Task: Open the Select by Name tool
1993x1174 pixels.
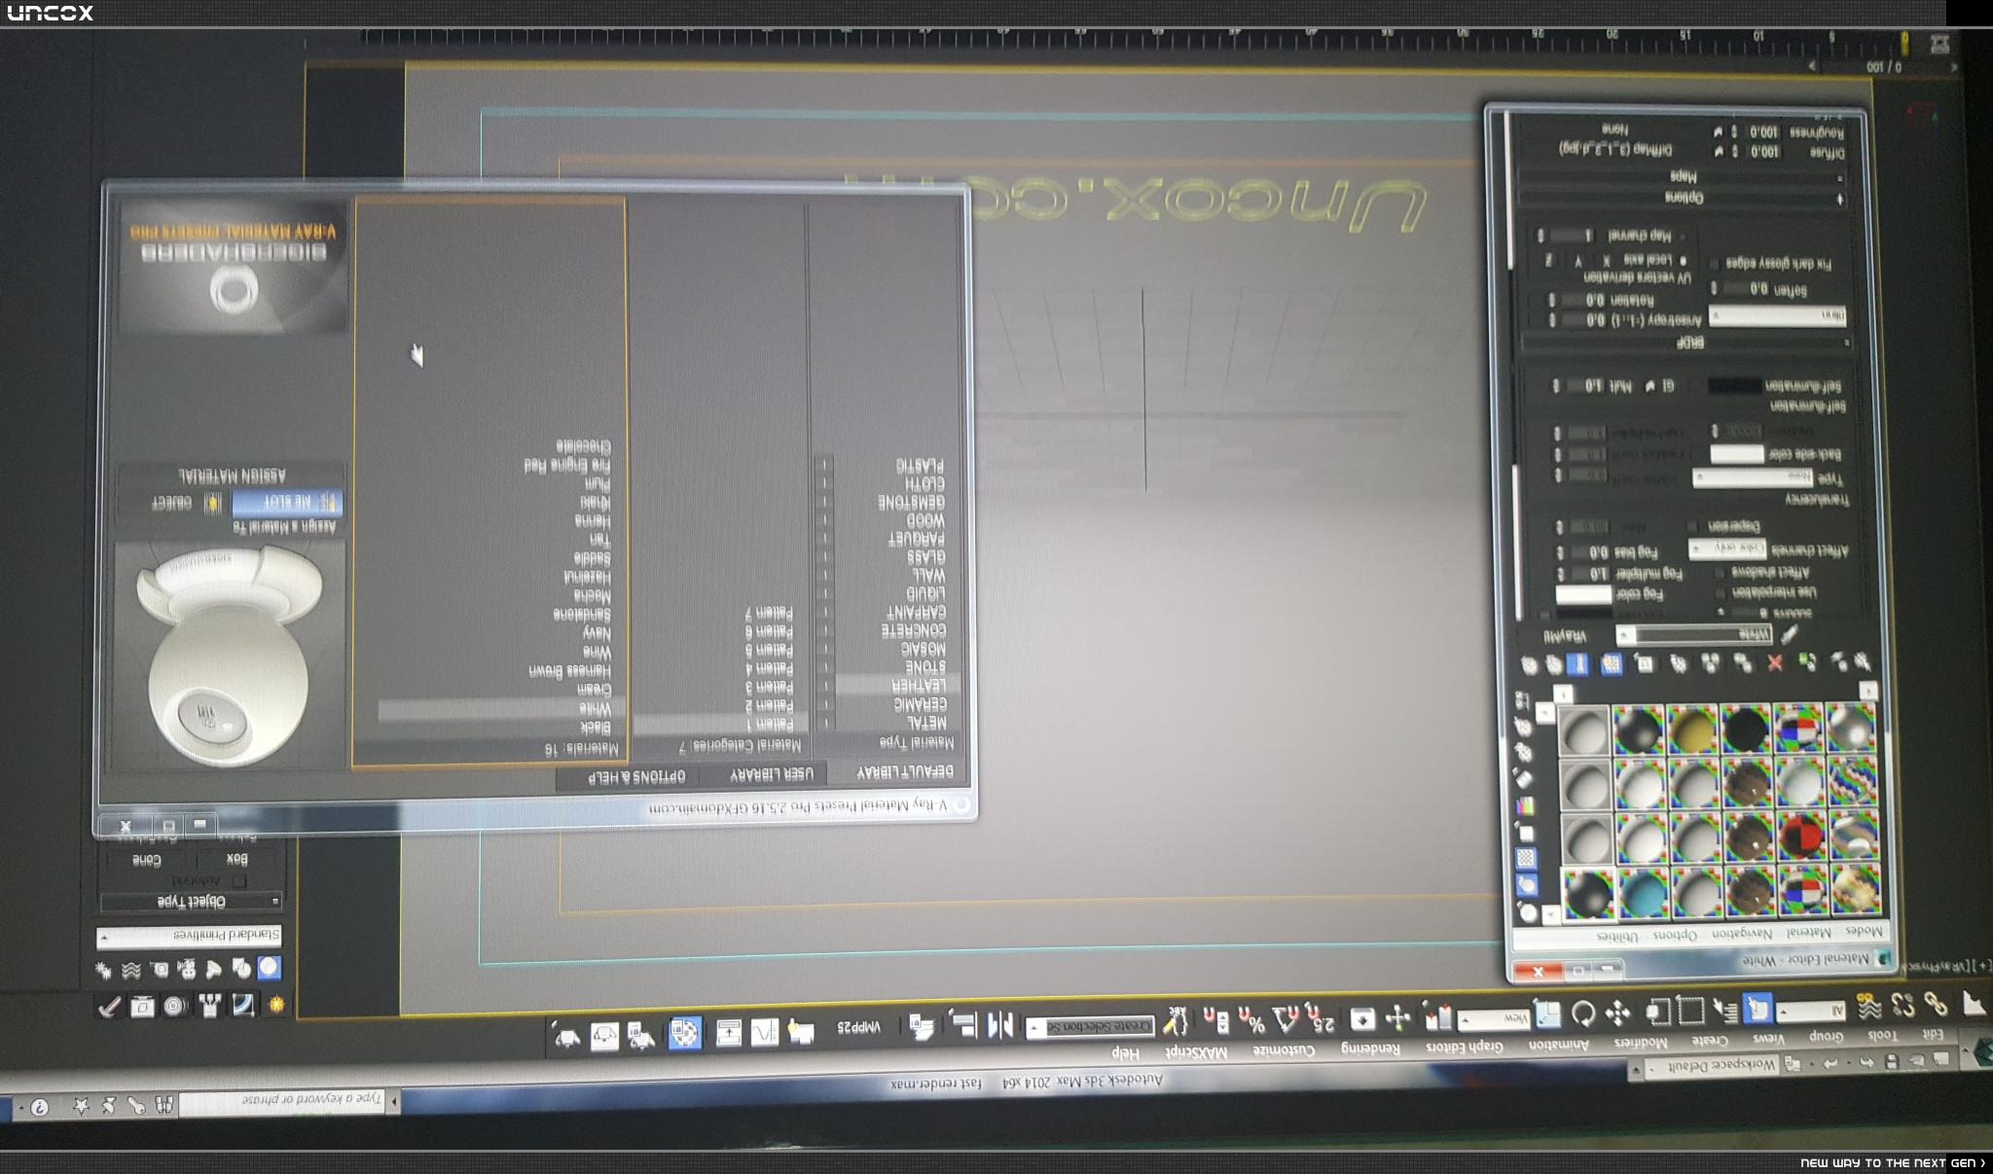Action: [1724, 1012]
